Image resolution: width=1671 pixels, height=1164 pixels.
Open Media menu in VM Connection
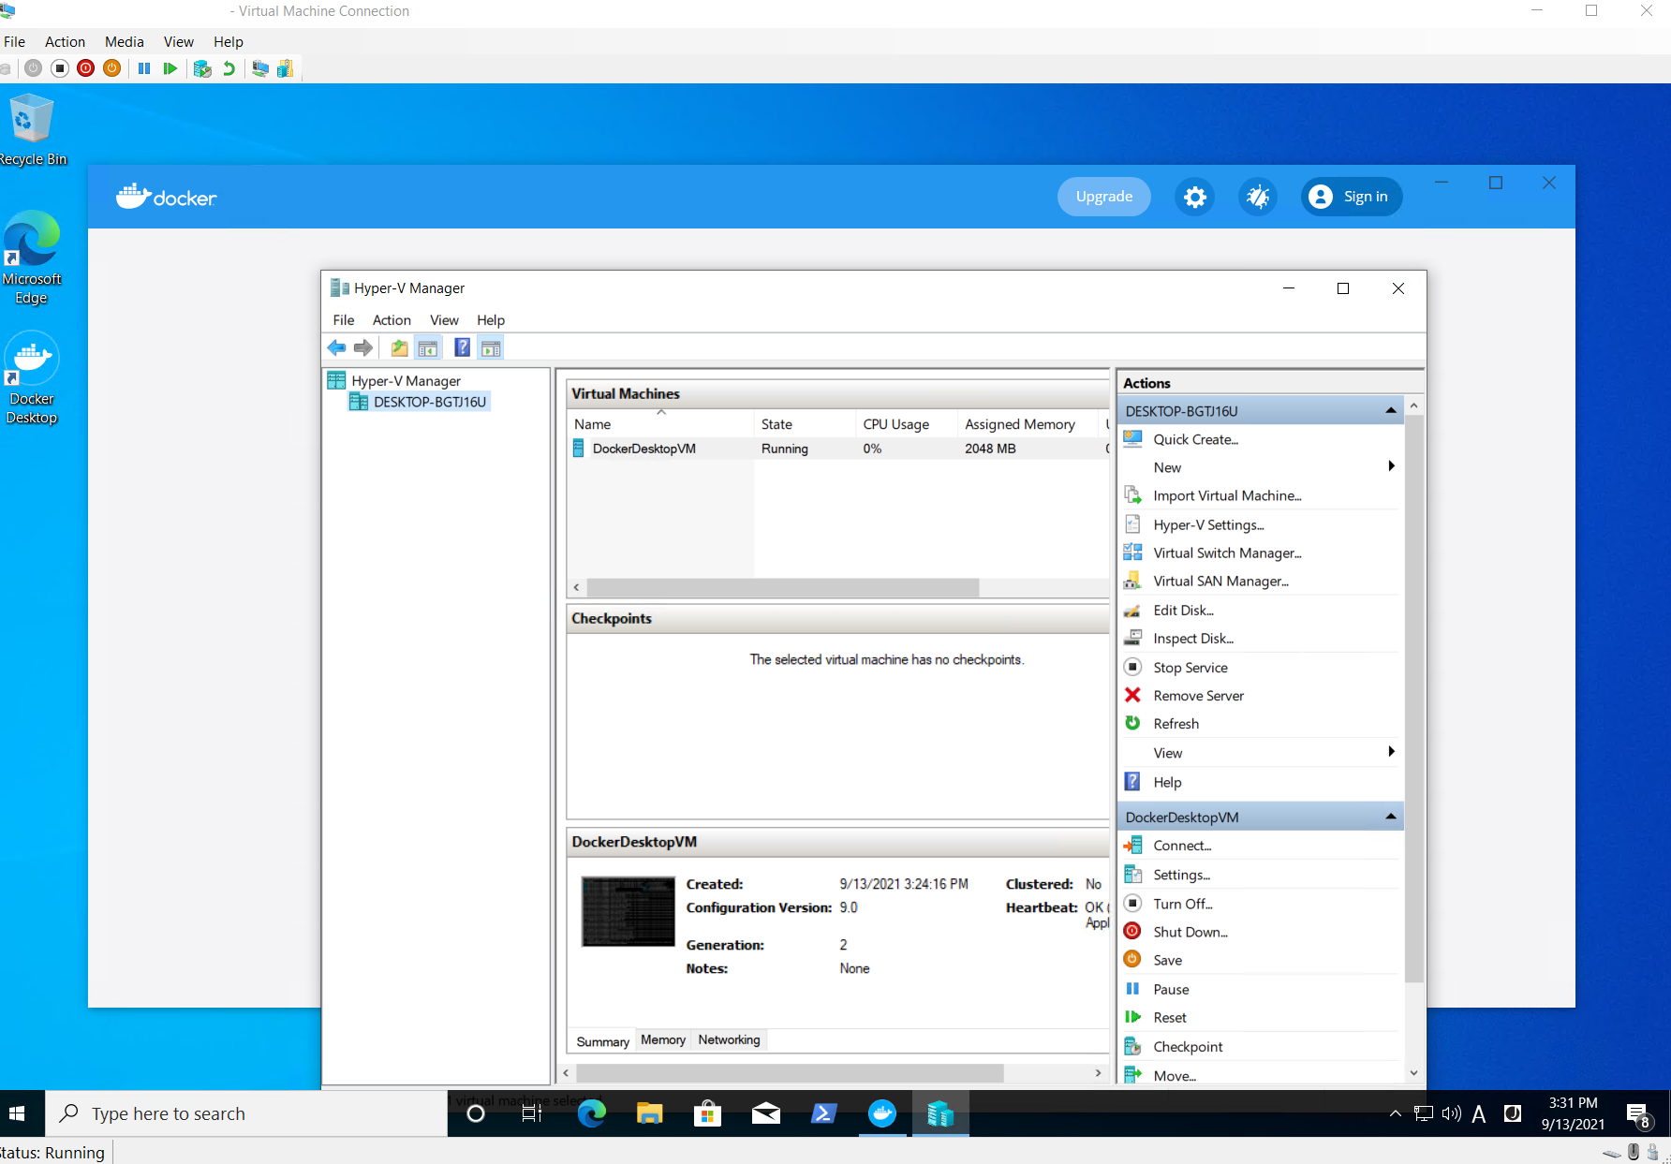point(125,42)
